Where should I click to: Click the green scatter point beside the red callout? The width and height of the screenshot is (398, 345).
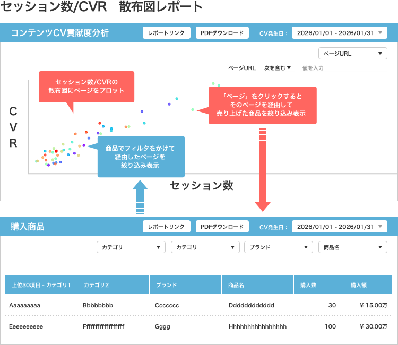193,110
